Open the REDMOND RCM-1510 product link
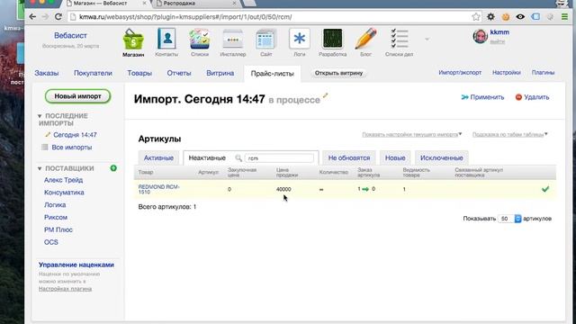The height and width of the screenshot is (324, 576). point(158,189)
